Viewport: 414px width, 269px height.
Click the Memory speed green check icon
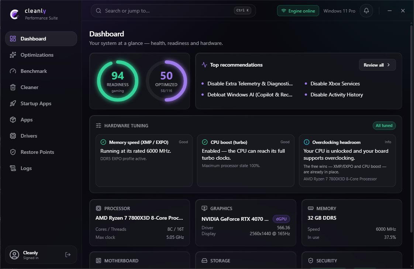(103, 142)
